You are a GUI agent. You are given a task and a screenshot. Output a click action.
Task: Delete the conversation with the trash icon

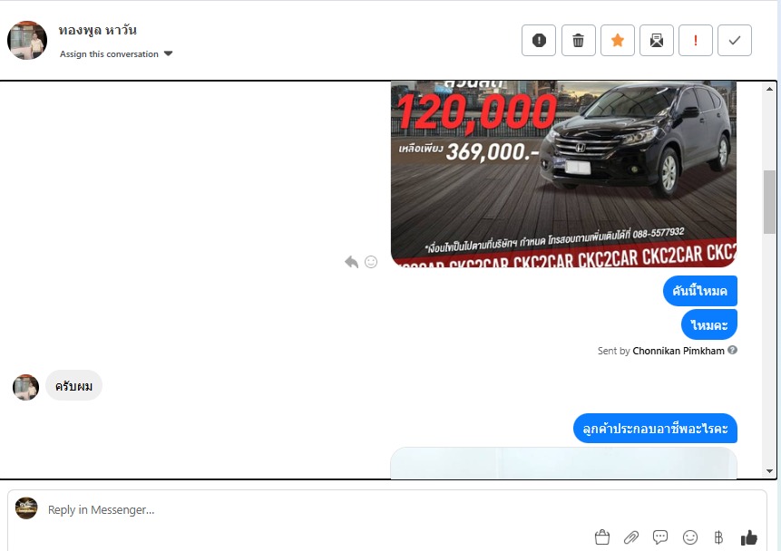(x=579, y=40)
